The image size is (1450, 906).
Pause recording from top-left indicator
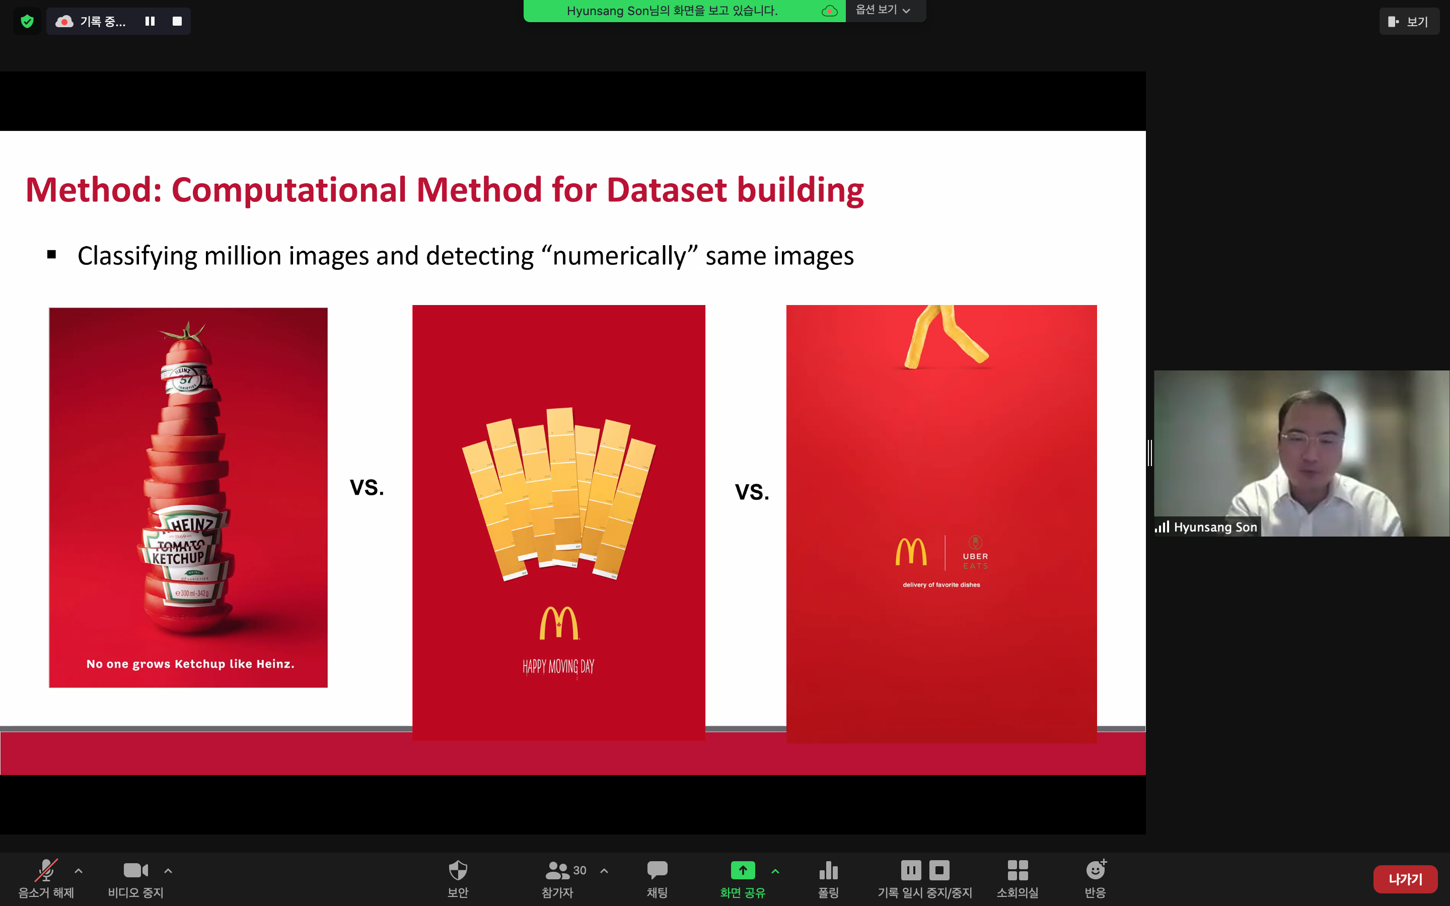click(150, 22)
